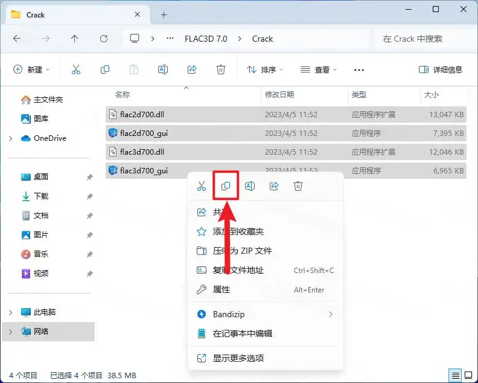The height and width of the screenshot is (383, 478).
Task: Sort by the 名称 column header
Action: [x=123, y=95]
